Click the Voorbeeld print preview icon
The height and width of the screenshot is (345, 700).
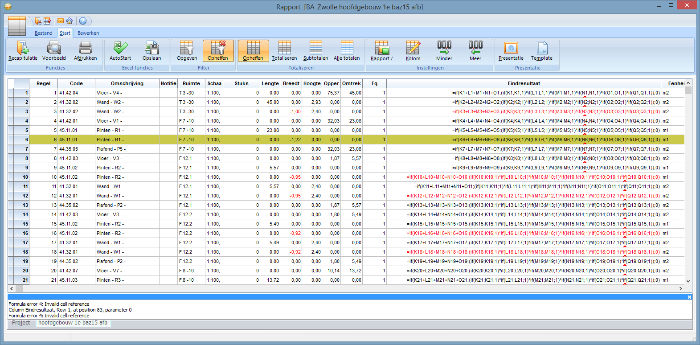54,51
